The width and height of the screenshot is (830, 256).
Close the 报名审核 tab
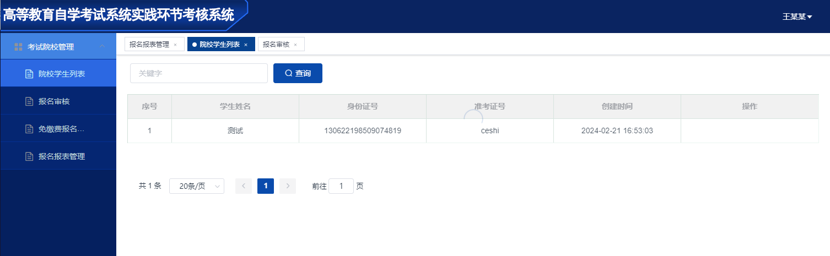click(295, 45)
